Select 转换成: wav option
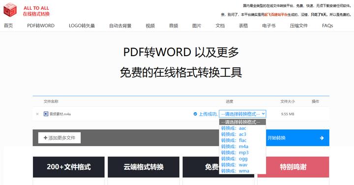 coord(242,165)
